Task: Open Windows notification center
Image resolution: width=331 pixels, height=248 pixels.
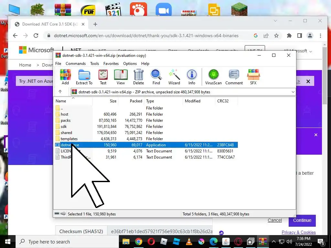Action: pos(321,242)
